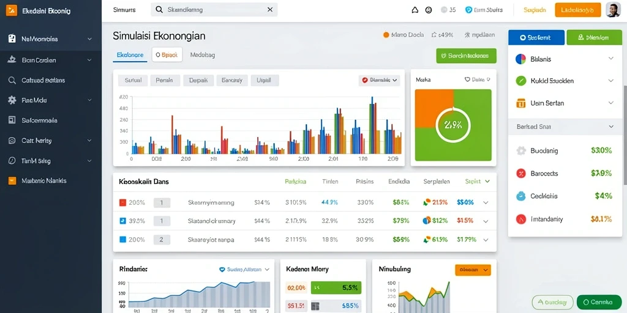Expand the Bllanis panel section
Viewport: 627px width, 313px height.
point(610,59)
